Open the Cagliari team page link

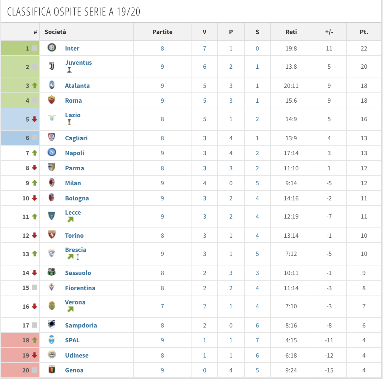(x=76, y=138)
